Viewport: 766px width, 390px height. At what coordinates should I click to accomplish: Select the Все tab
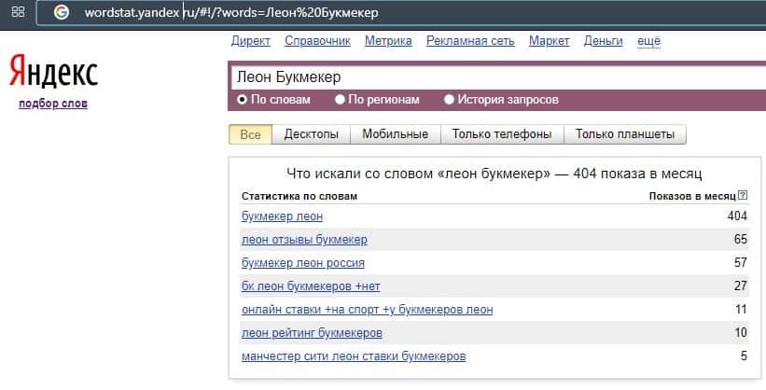click(250, 134)
